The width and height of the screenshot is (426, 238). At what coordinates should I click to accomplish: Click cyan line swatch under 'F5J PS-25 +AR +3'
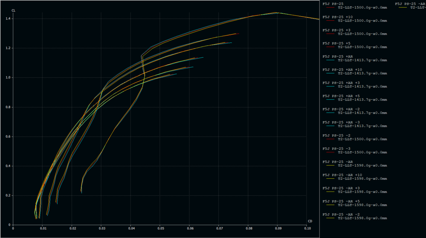(x=331, y=86)
